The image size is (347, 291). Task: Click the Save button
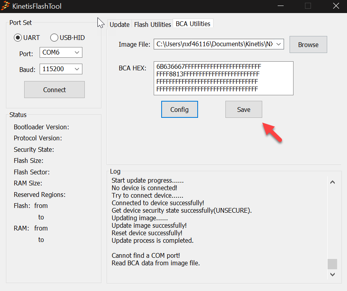point(244,110)
